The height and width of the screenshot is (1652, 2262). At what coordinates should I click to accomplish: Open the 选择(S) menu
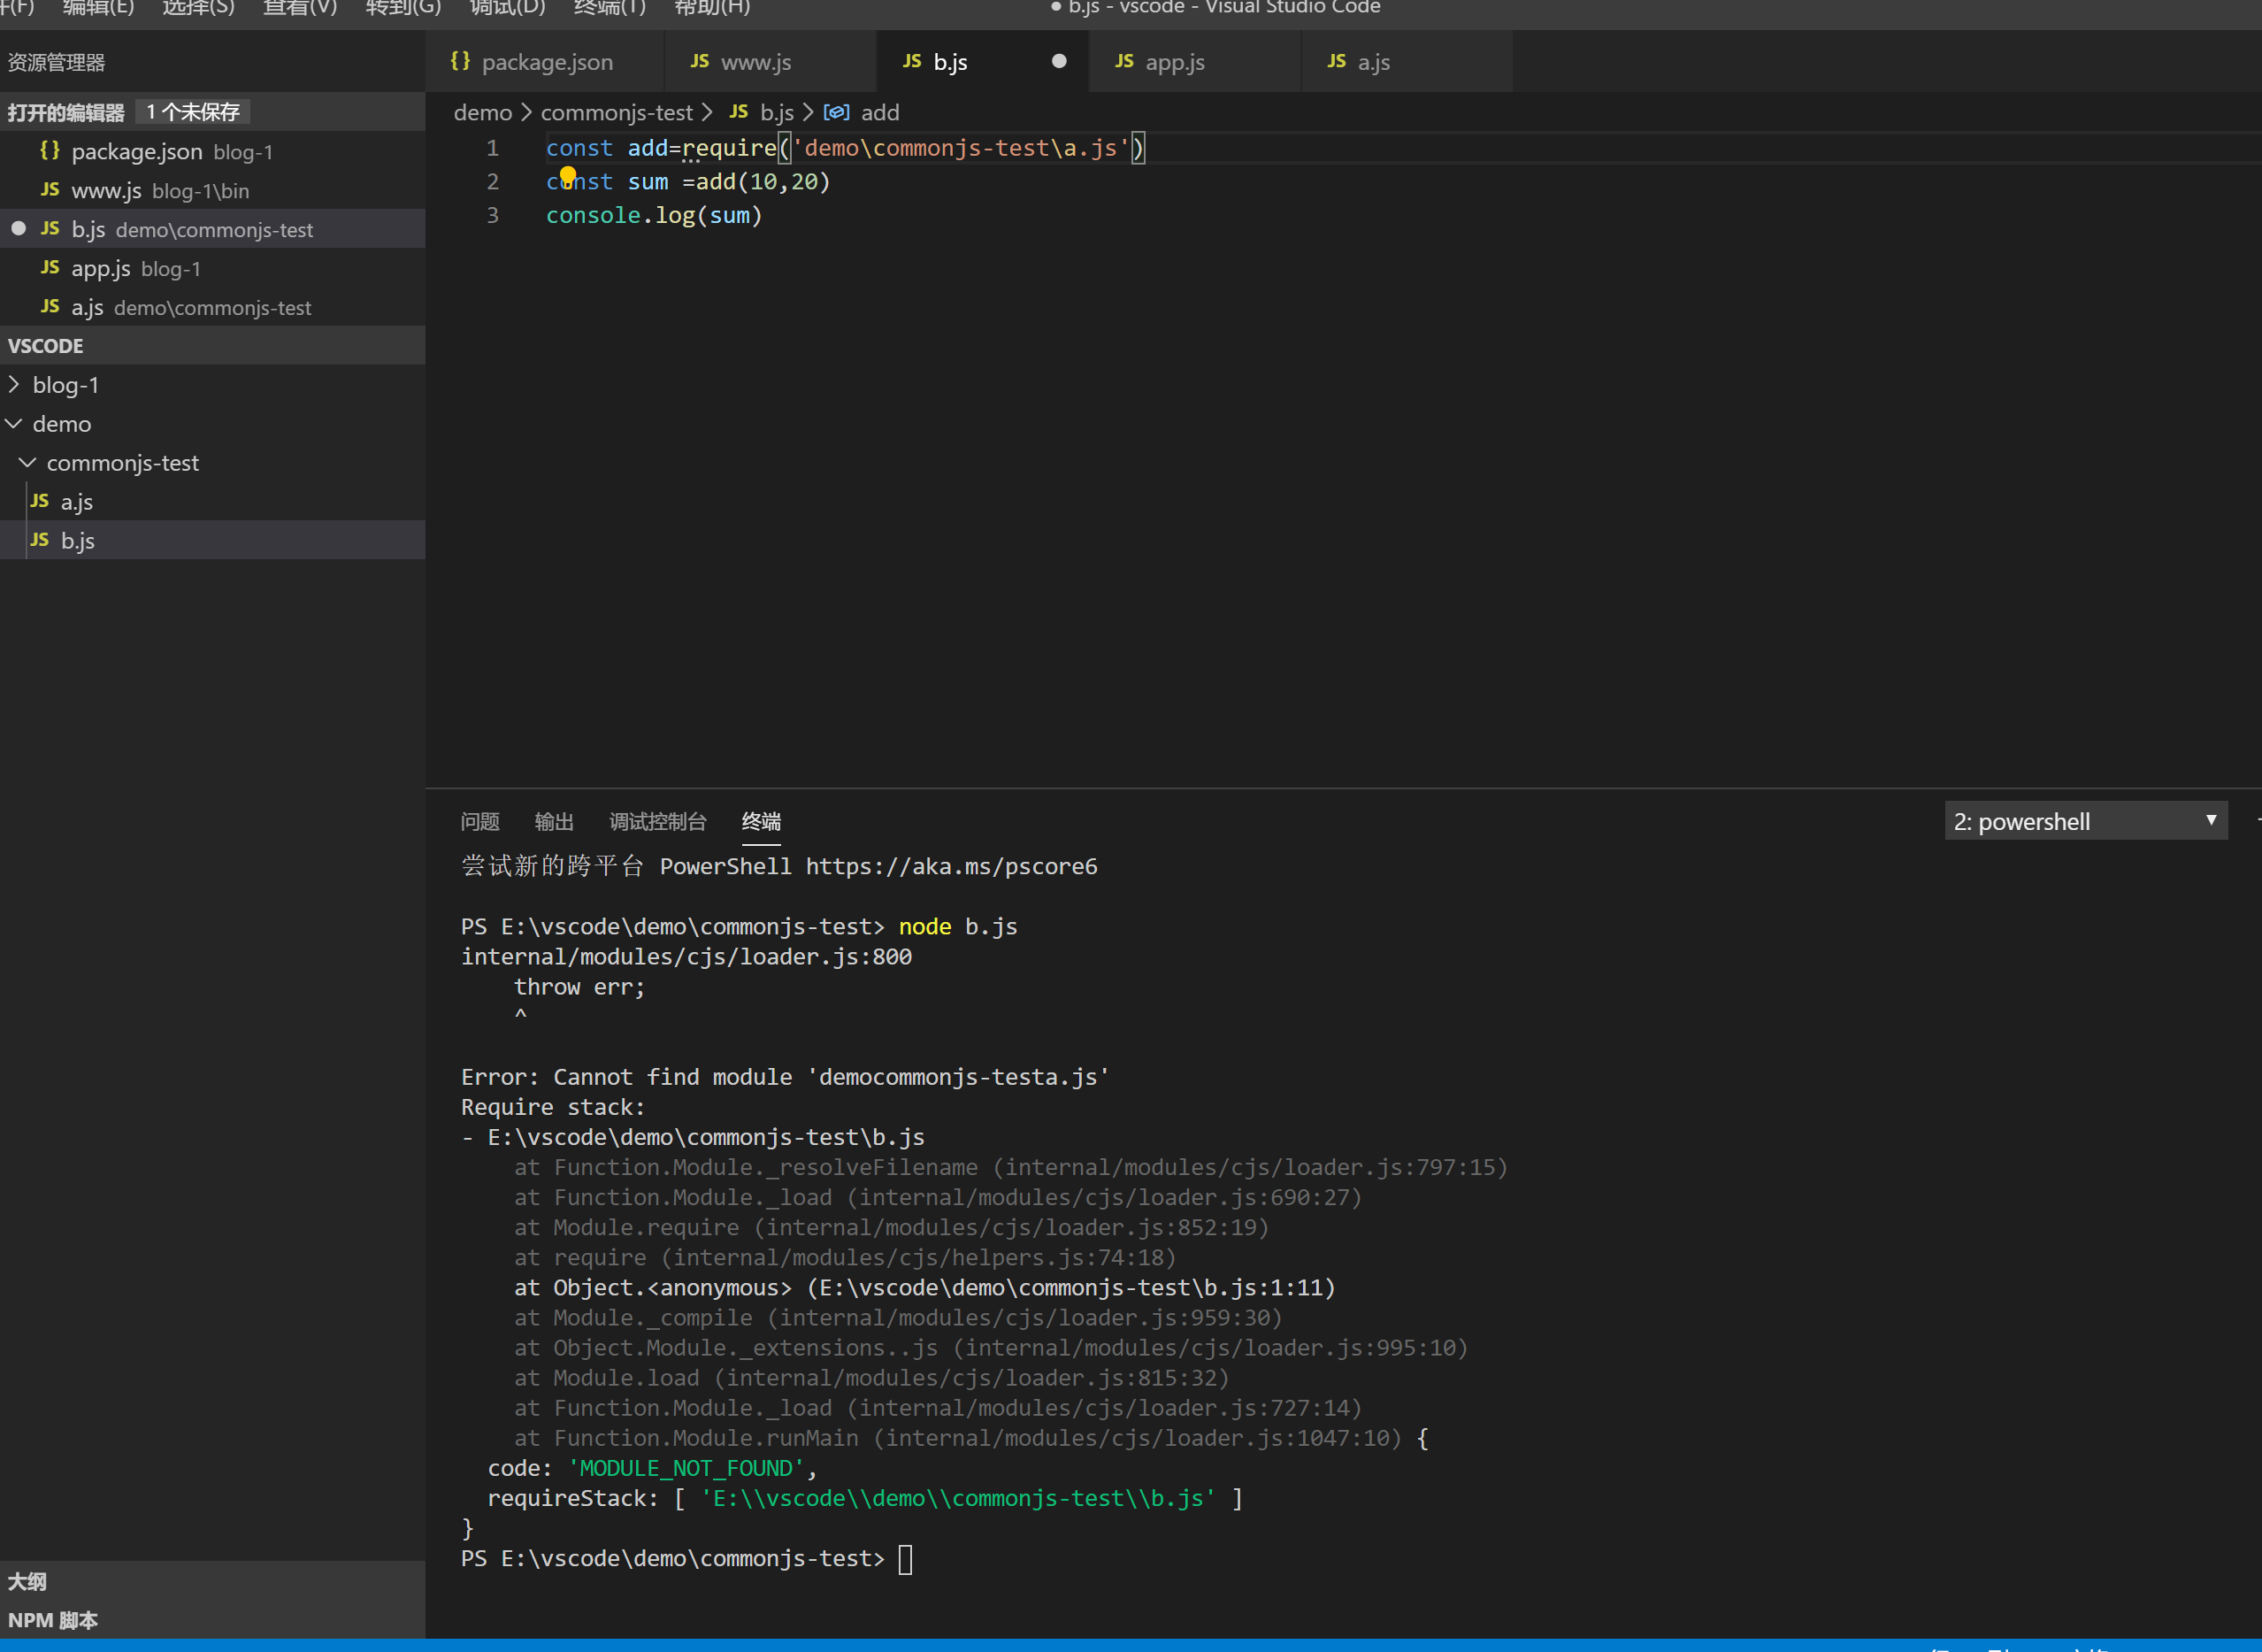click(198, 8)
